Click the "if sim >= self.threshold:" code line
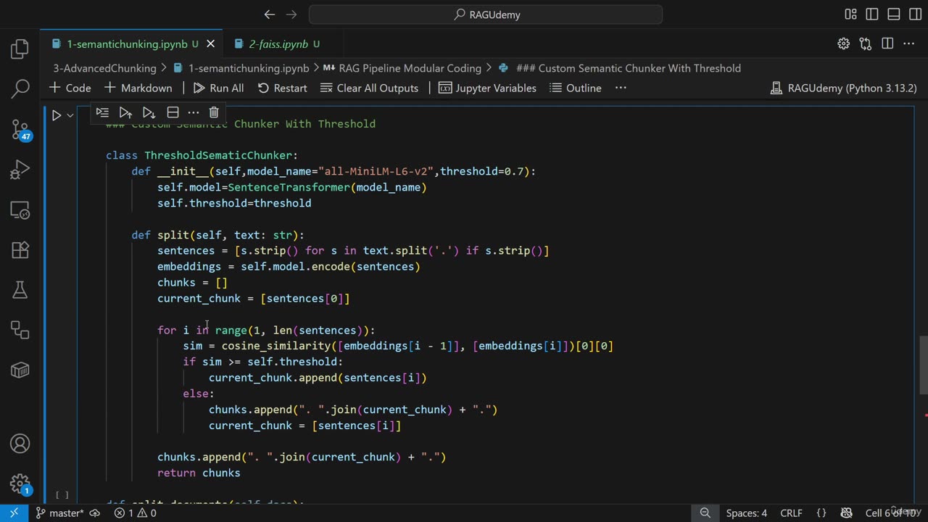This screenshot has height=522, width=928. 262,362
